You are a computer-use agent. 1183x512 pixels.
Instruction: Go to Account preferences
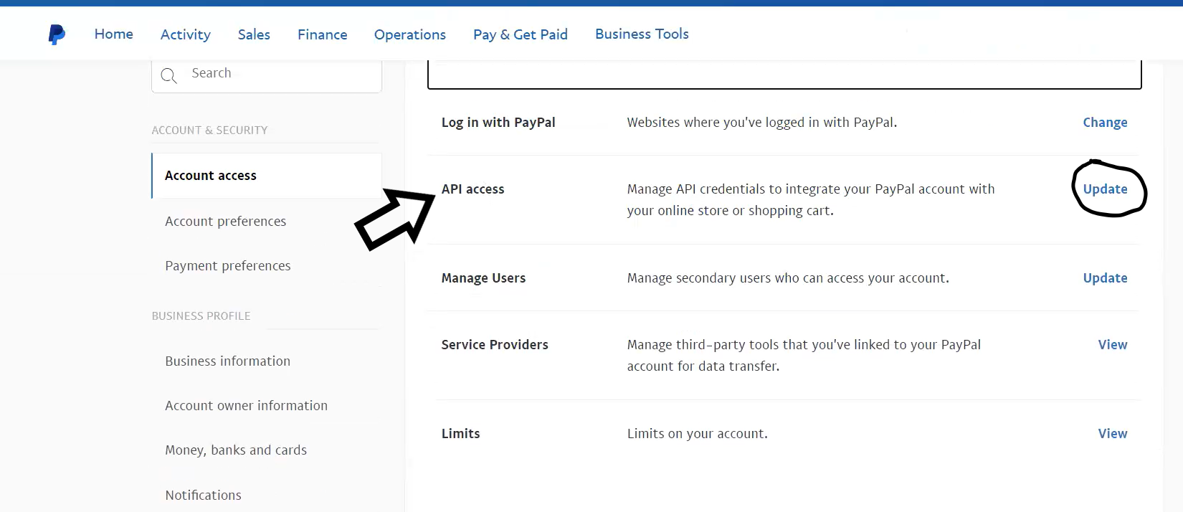coord(226,222)
